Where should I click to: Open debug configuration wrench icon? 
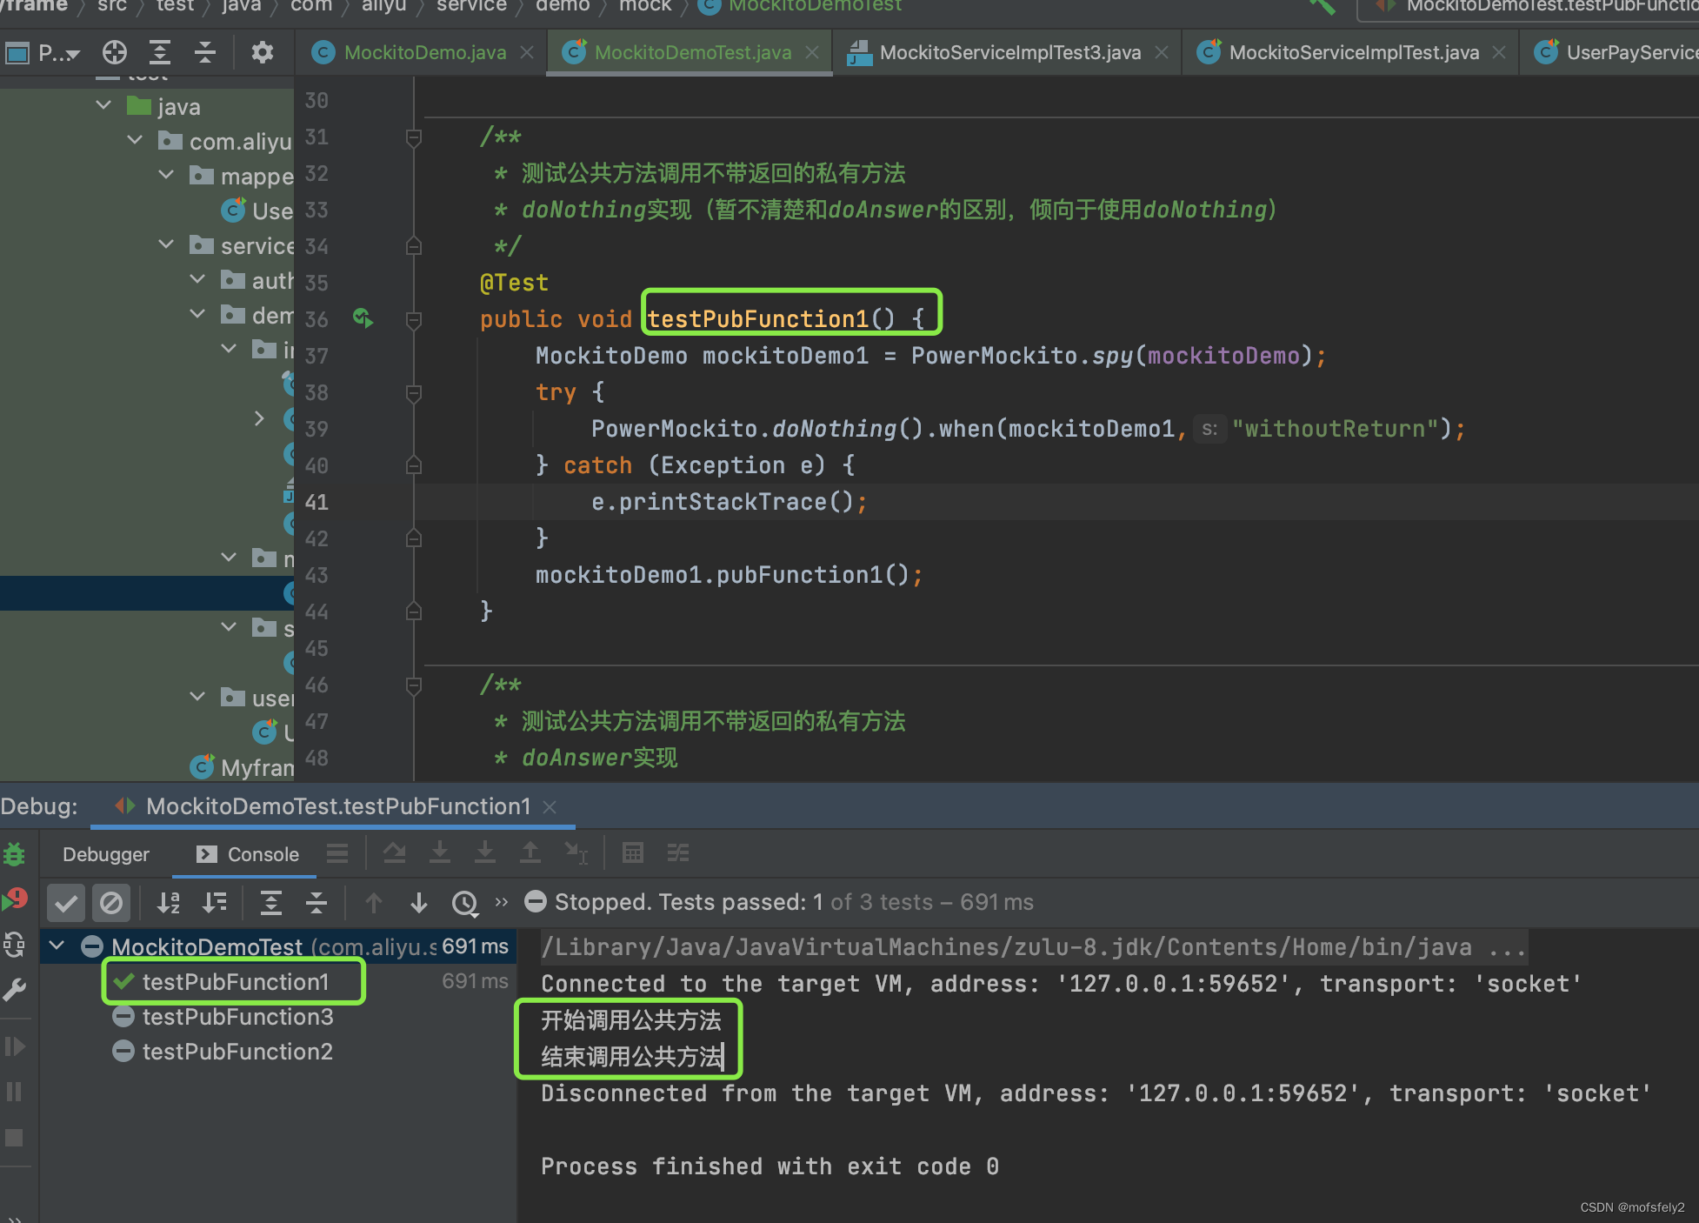(15, 989)
